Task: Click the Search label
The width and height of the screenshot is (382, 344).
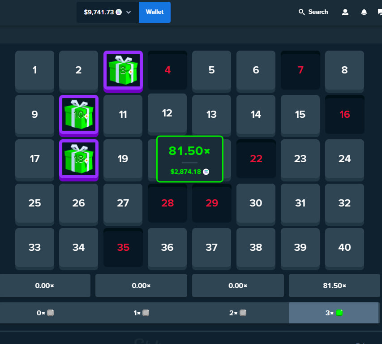Action: pos(318,12)
